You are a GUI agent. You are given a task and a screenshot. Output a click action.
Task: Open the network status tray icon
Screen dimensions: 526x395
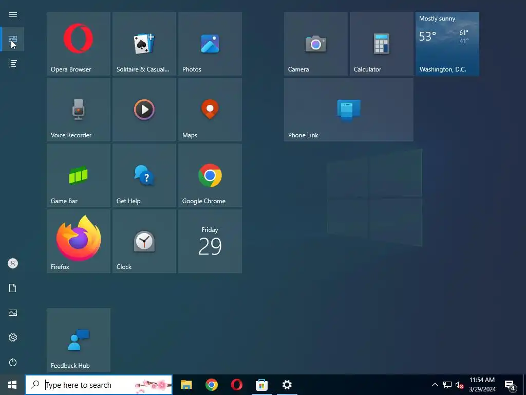pyautogui.click(x=447, y=385)
